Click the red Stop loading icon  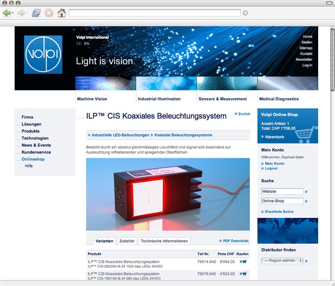coord(49,13)
